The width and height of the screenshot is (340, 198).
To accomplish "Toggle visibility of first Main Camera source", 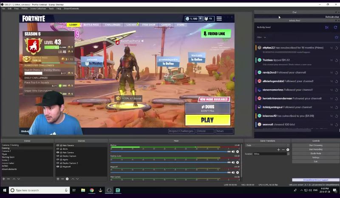I will point(58,145).
